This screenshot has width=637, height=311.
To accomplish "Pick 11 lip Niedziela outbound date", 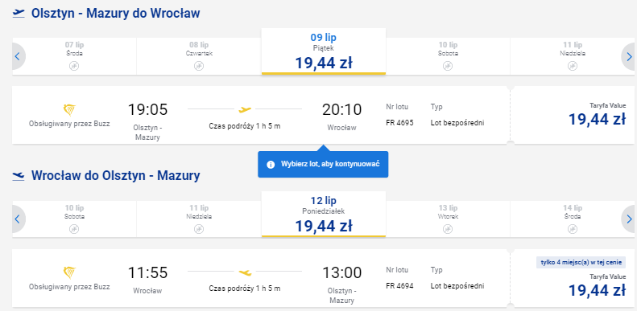I will point(572,56).
